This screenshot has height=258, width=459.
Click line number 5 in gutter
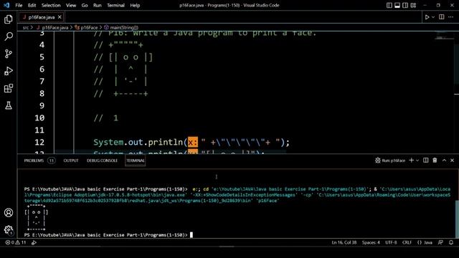tap(42, 57)
